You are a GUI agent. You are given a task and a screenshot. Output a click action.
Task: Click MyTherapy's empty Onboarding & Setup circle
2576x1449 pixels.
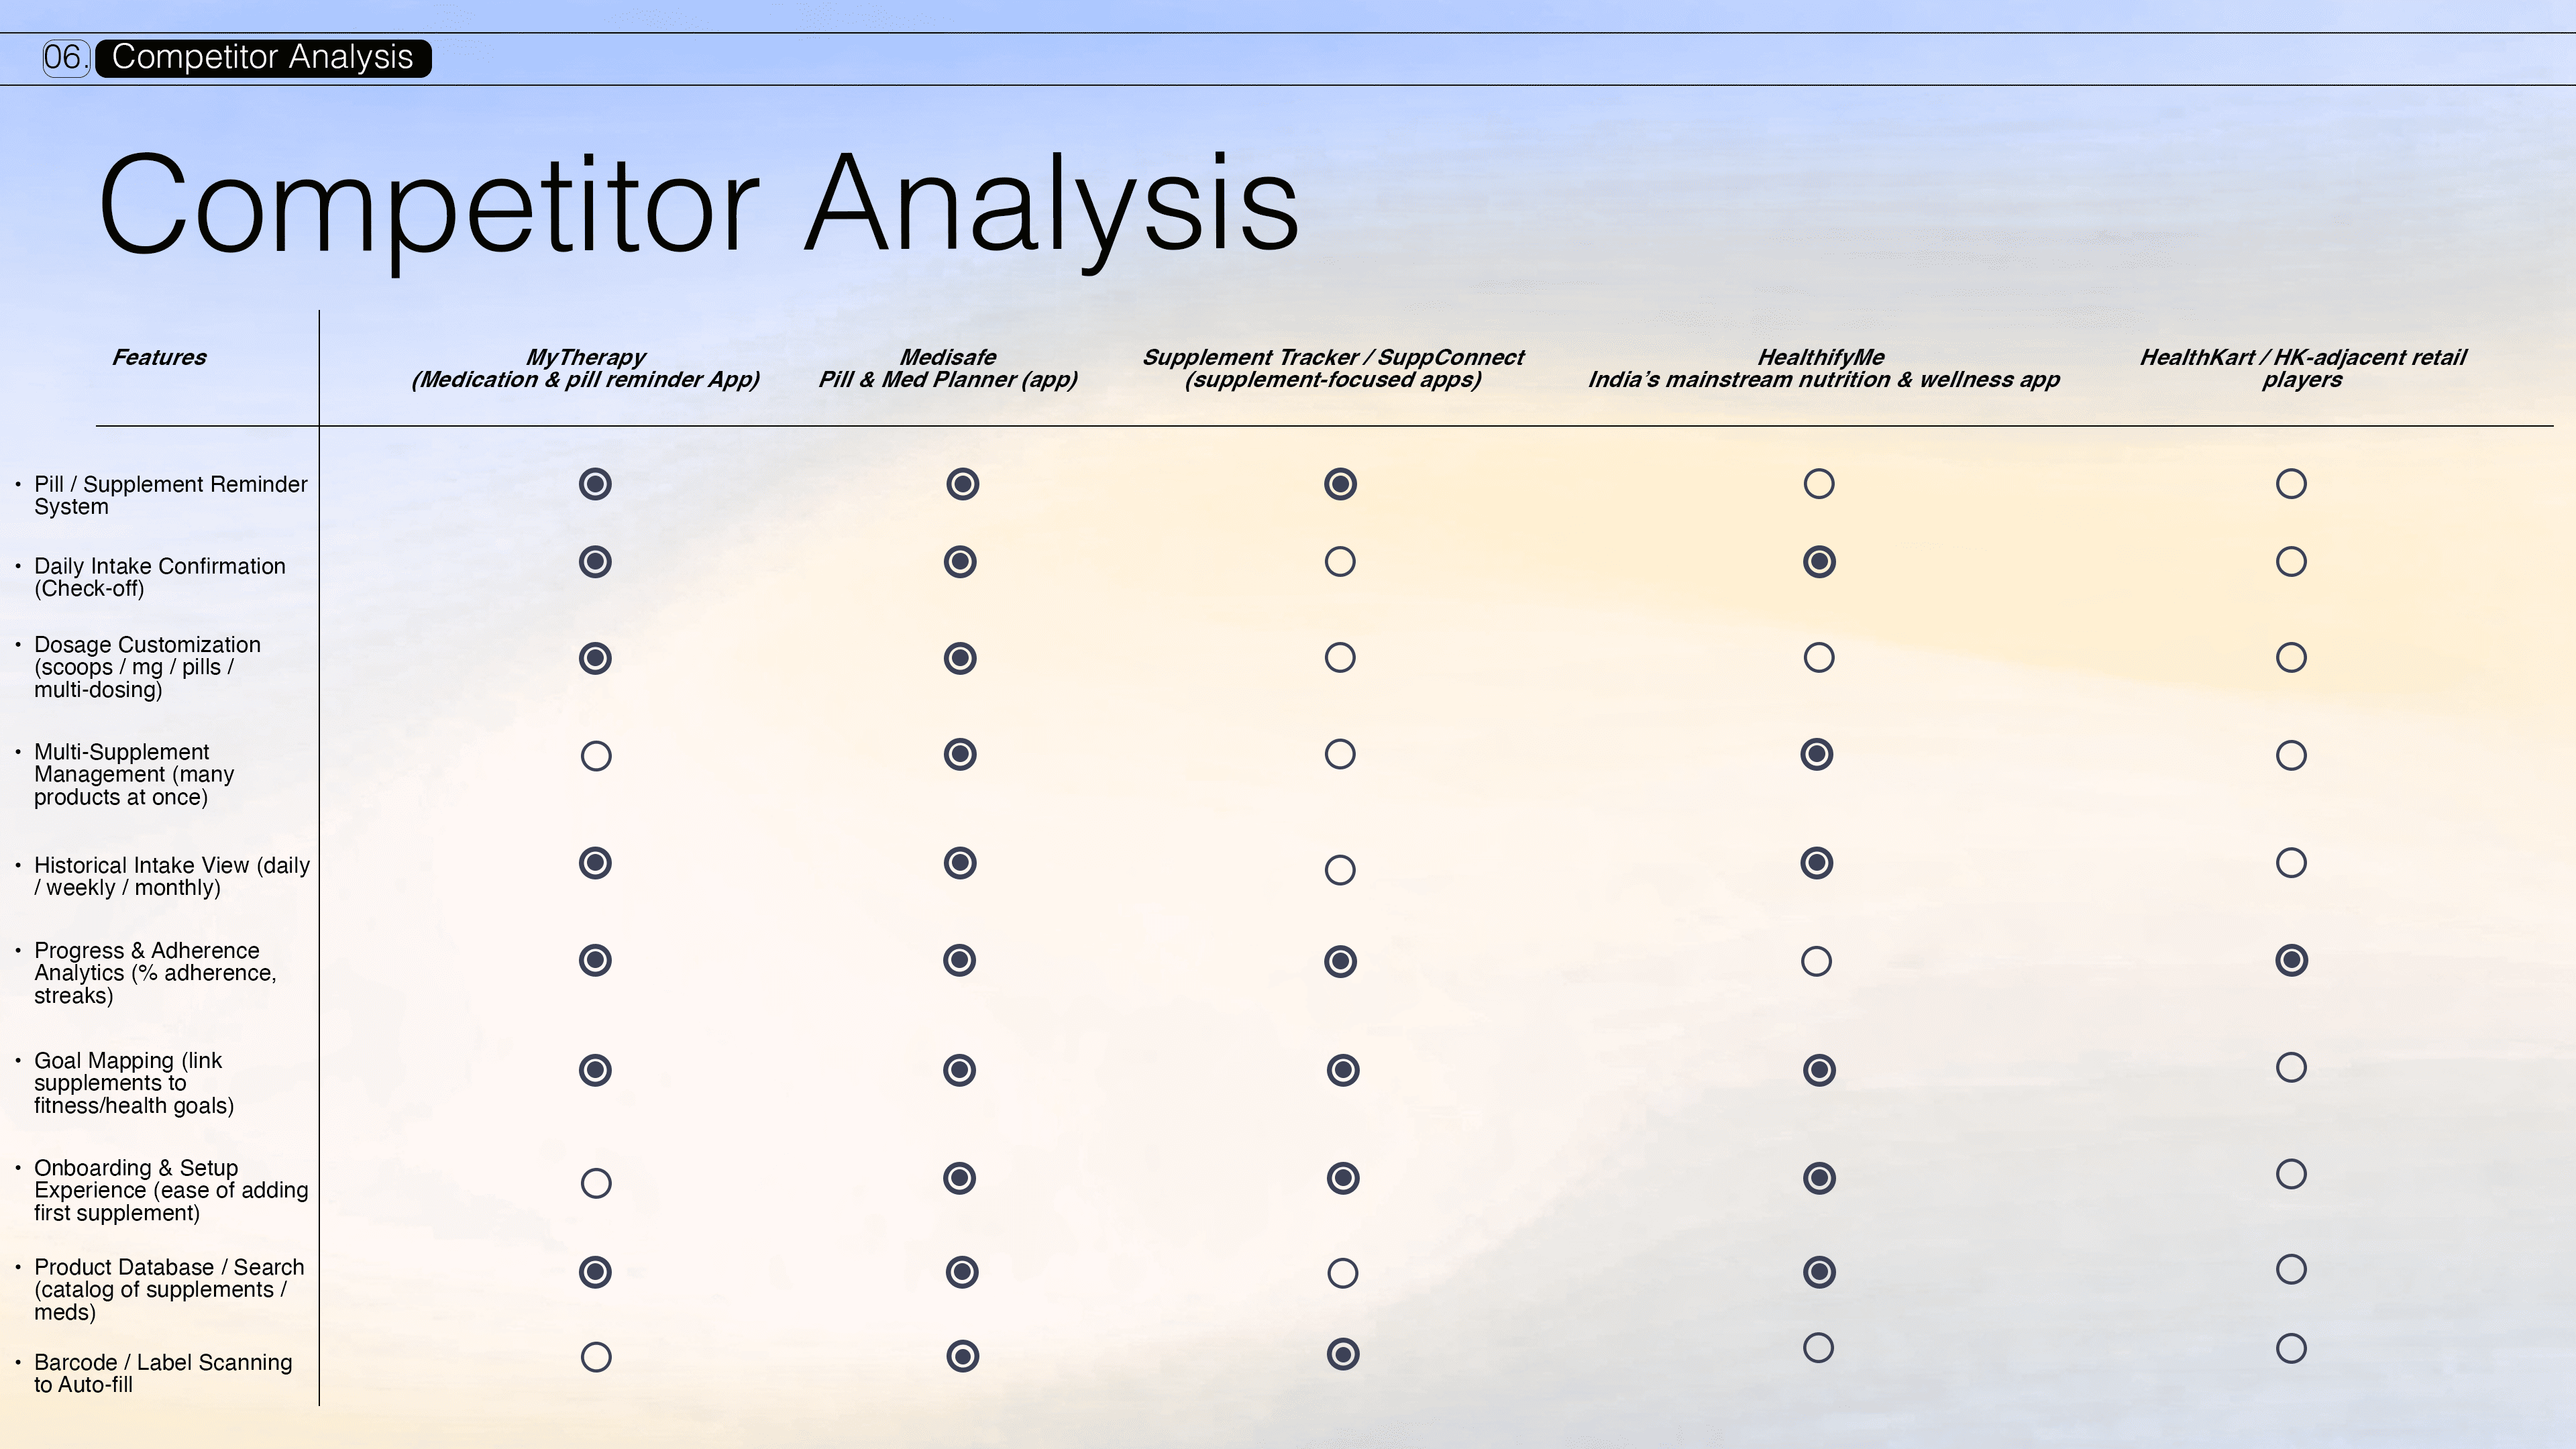[x=596, y=1184]
